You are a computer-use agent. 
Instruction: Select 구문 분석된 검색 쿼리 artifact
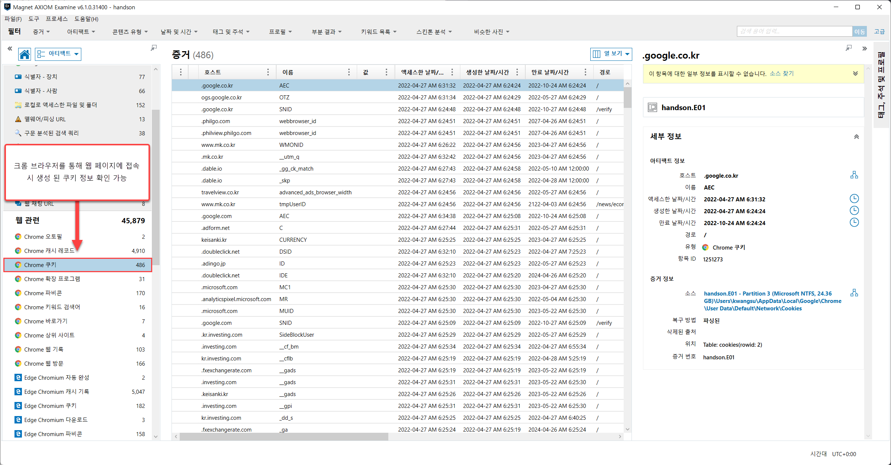(x=78, y=133)
